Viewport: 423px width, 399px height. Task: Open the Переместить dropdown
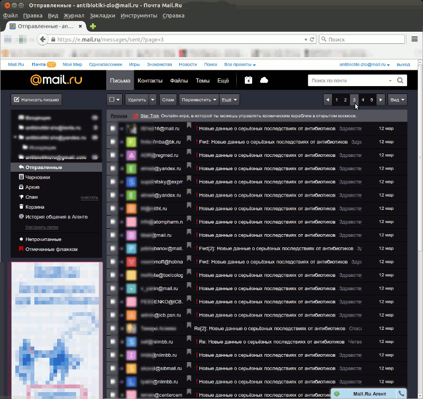(199, 100)
